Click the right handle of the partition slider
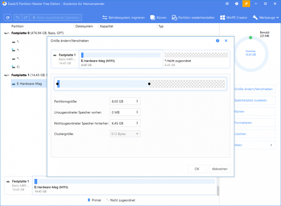This screenshot has width=281, height=206. tap(150, 84)
